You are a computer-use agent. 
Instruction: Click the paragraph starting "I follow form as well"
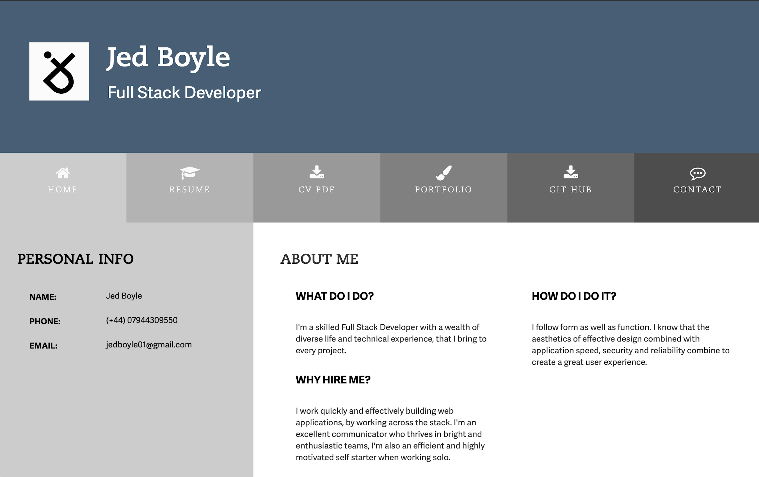(x=631, y=345)
